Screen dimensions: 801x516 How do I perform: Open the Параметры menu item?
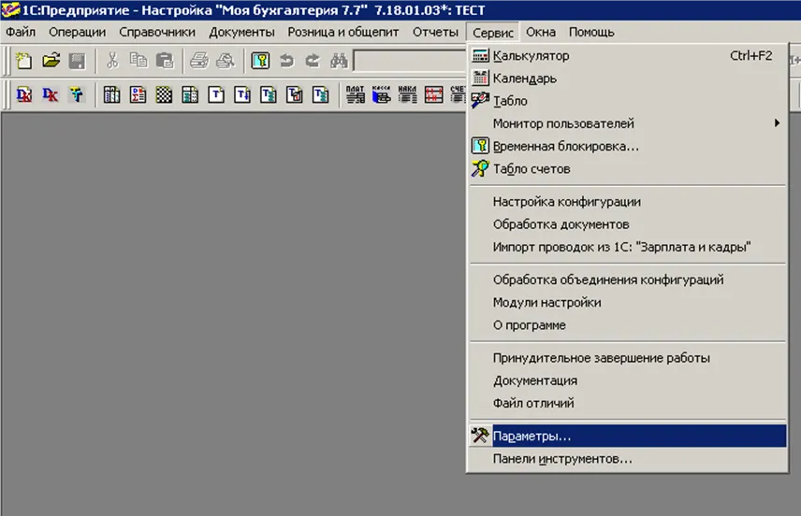[x=532, y=437]
